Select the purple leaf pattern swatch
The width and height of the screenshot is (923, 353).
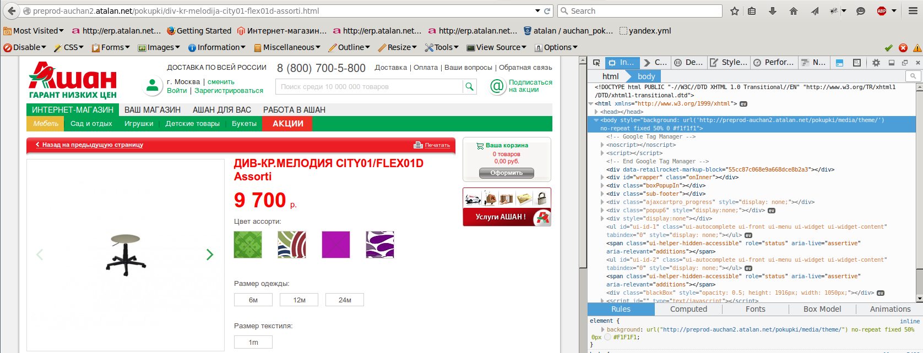pos(380,245)
